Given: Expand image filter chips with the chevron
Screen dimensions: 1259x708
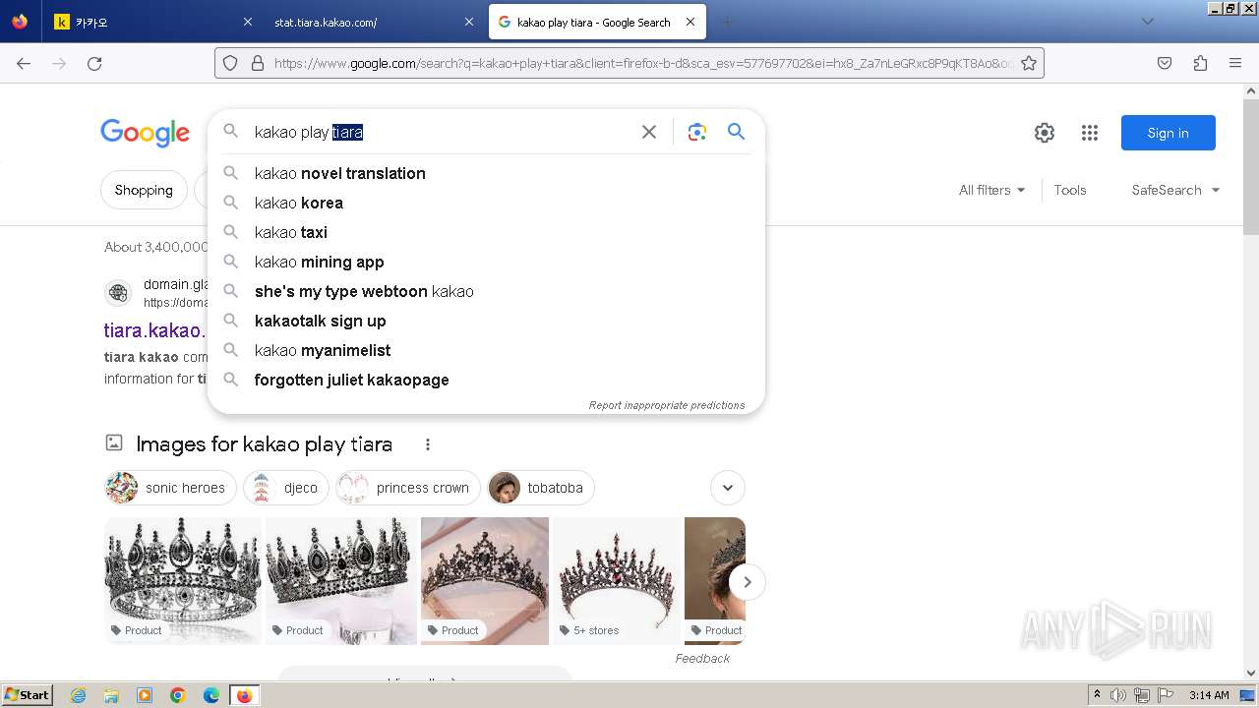Looking at the screenshot, I should click(728, 488).
